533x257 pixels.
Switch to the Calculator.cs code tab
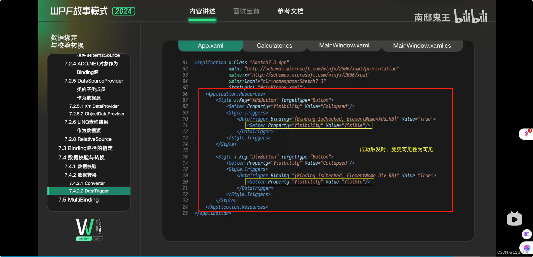coord(275,46)
